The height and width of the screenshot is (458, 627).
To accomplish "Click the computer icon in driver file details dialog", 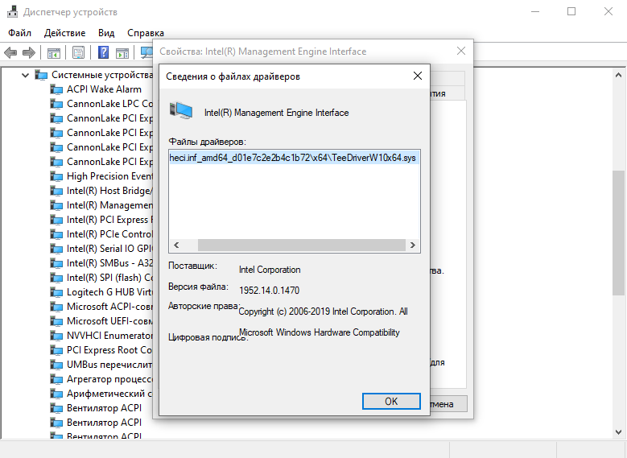I will [x=181, y=111].
